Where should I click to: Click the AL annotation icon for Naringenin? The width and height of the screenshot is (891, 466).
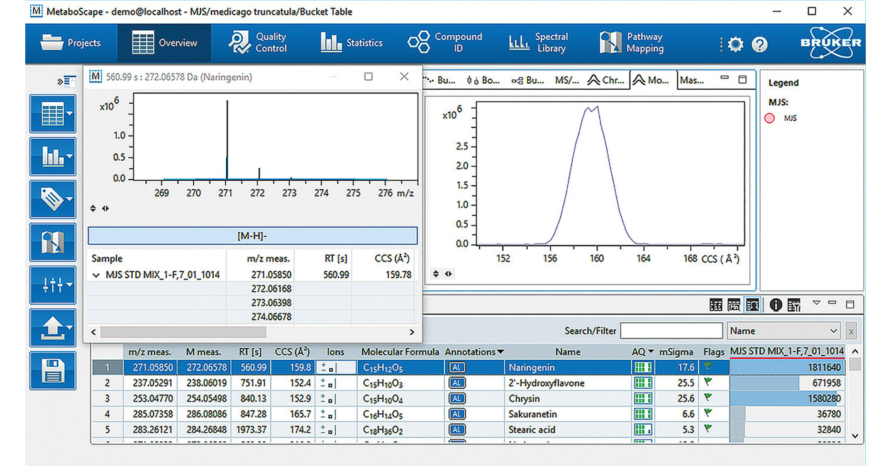click(457, 367)
